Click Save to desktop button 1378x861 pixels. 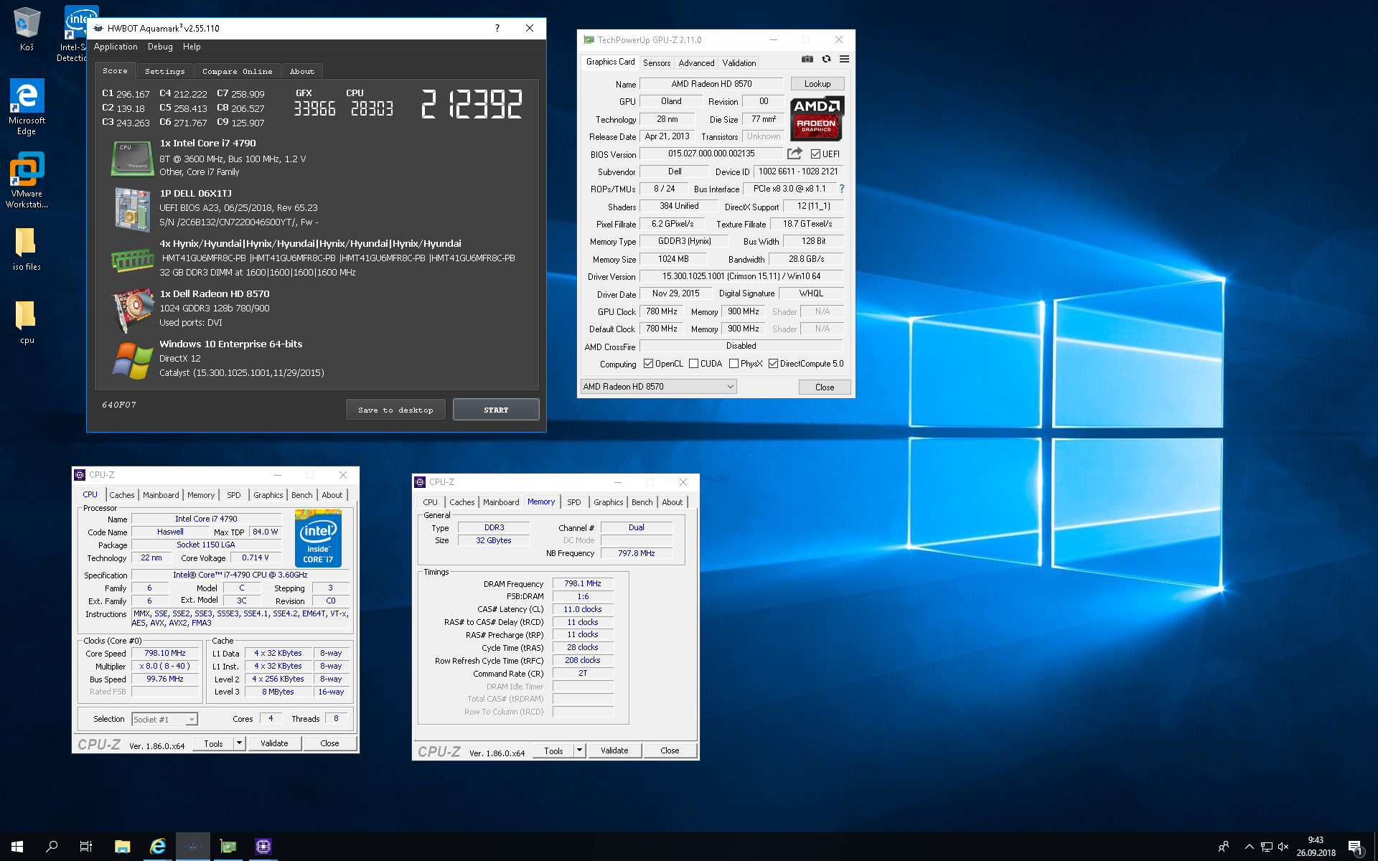point(395,410)
